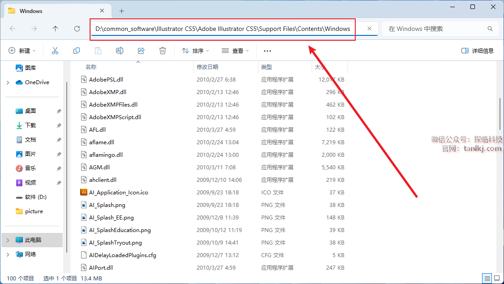The image size is (504, 284).
Task: Click the address bar path field
Action: pos(222,29)
